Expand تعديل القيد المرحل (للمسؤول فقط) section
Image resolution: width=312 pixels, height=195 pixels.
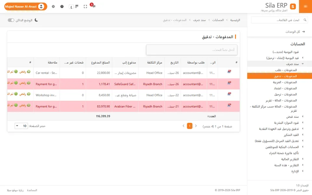(x=303, y=141)
